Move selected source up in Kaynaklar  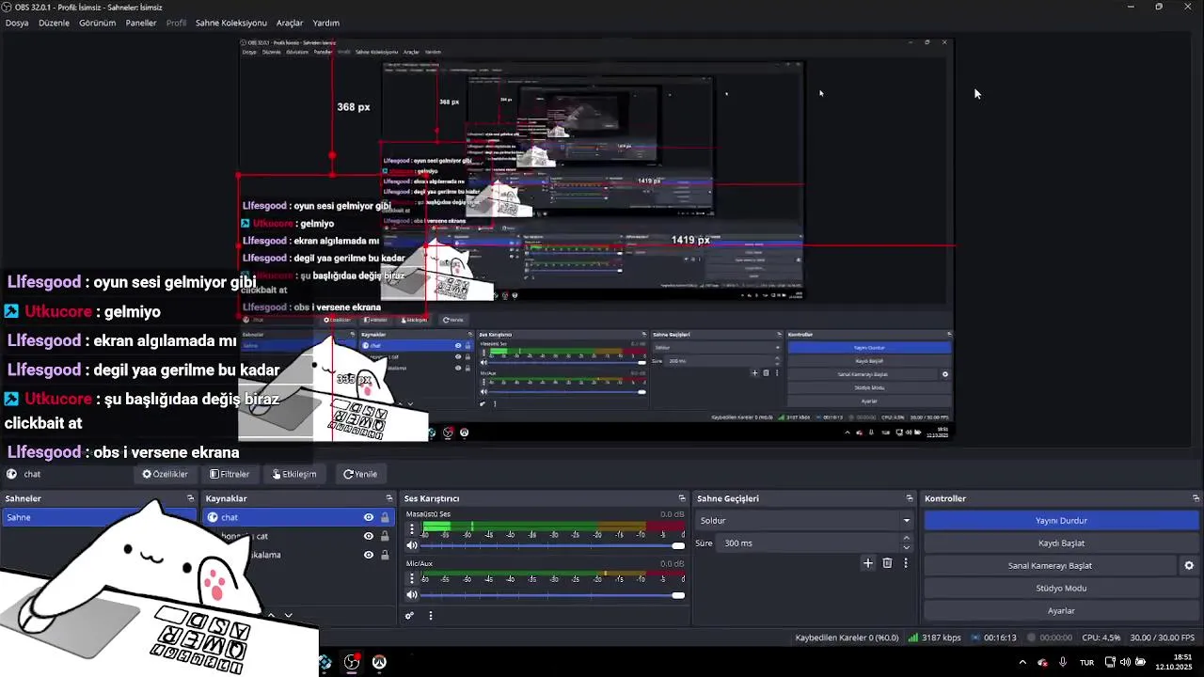tap(271, 615)
